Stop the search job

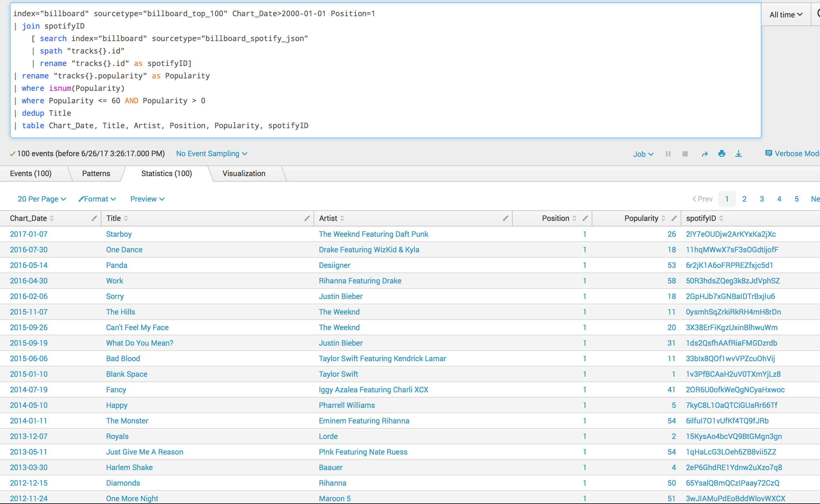[685, 154]
